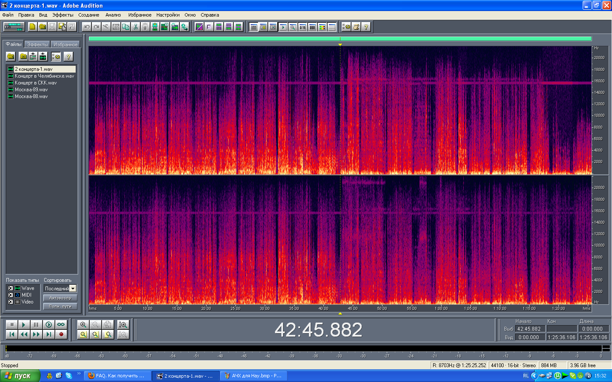Click the Open file folder toolbar icon
Screen dimensions: 612x382
click(x=42, y=27)
